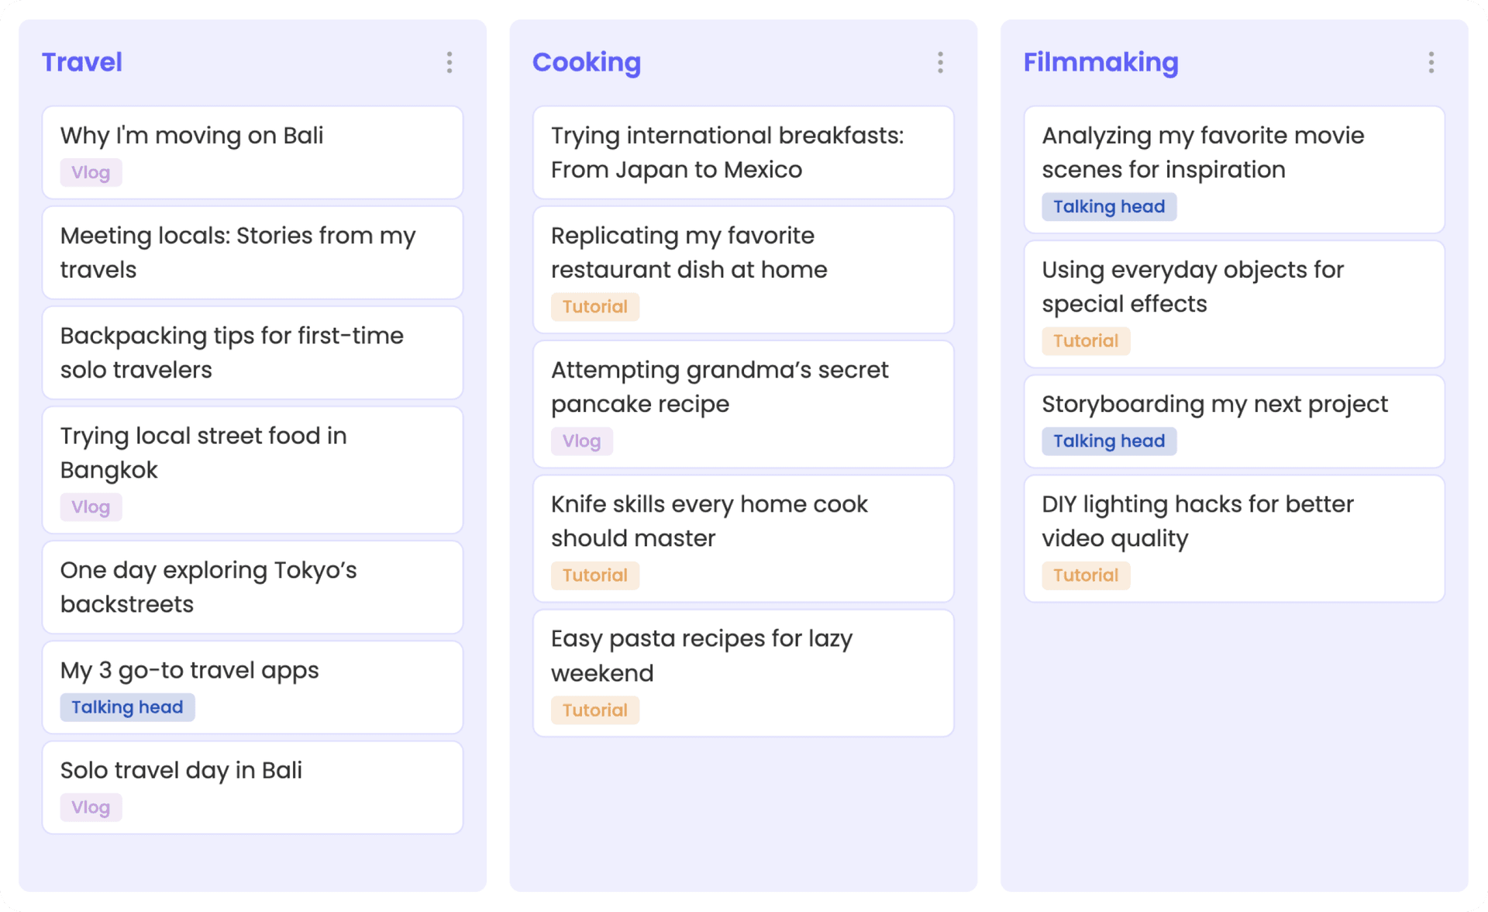Open the Travel column options menu
This screenshot has height=912, width=1488.
pos(449,63)
